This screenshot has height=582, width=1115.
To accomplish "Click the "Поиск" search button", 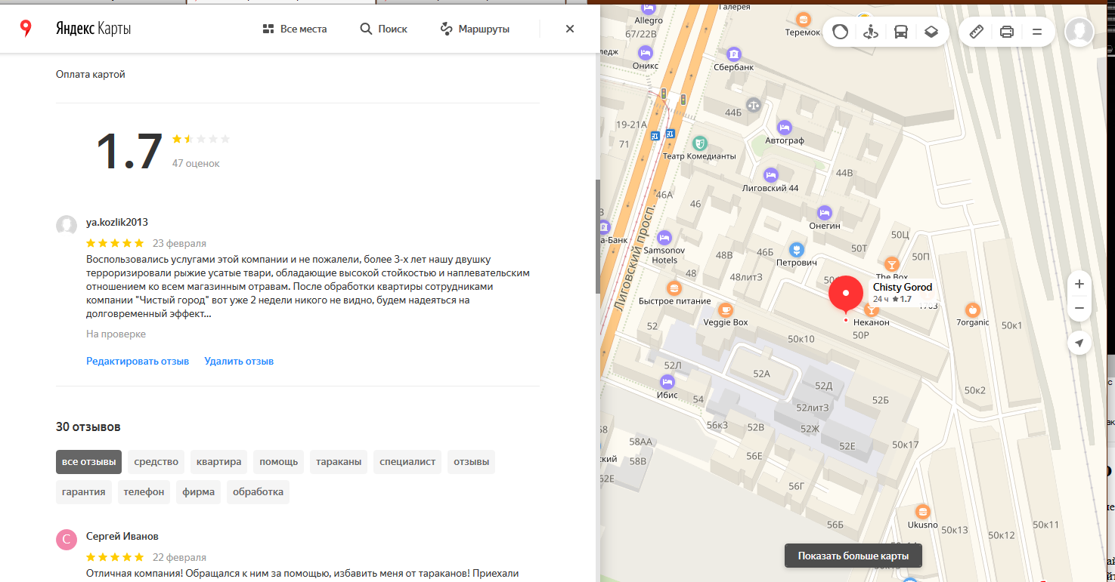I will (x=383, y=29).
